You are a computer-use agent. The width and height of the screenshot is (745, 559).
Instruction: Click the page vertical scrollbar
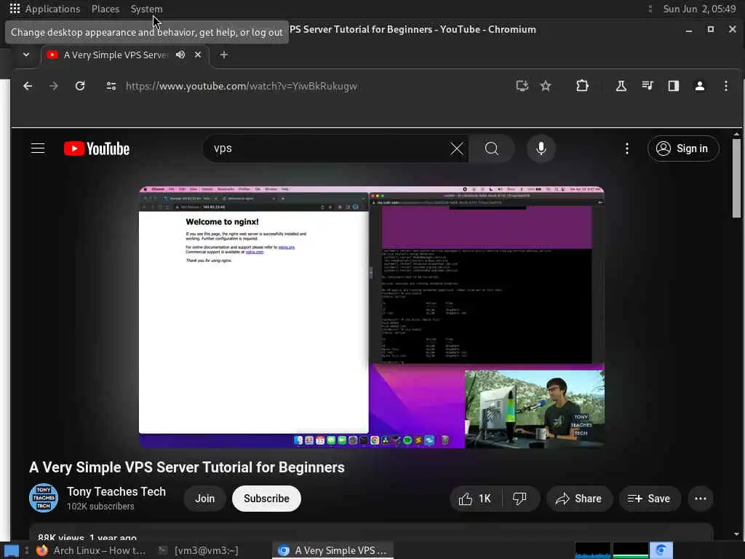[736, 178]
